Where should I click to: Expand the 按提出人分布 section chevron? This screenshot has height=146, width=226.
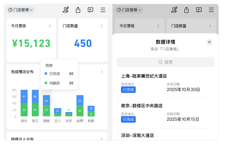[101, 139]
